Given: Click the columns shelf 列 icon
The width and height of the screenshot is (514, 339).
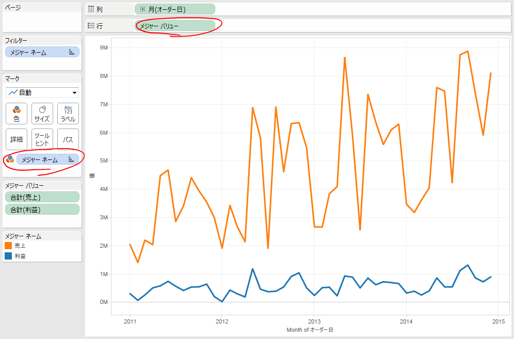Looking at the screenshot, I should [x=91, y=9].
